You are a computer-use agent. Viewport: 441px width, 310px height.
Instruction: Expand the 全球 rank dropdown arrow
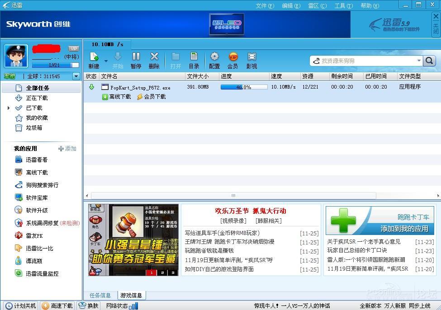tap(76, 76)
